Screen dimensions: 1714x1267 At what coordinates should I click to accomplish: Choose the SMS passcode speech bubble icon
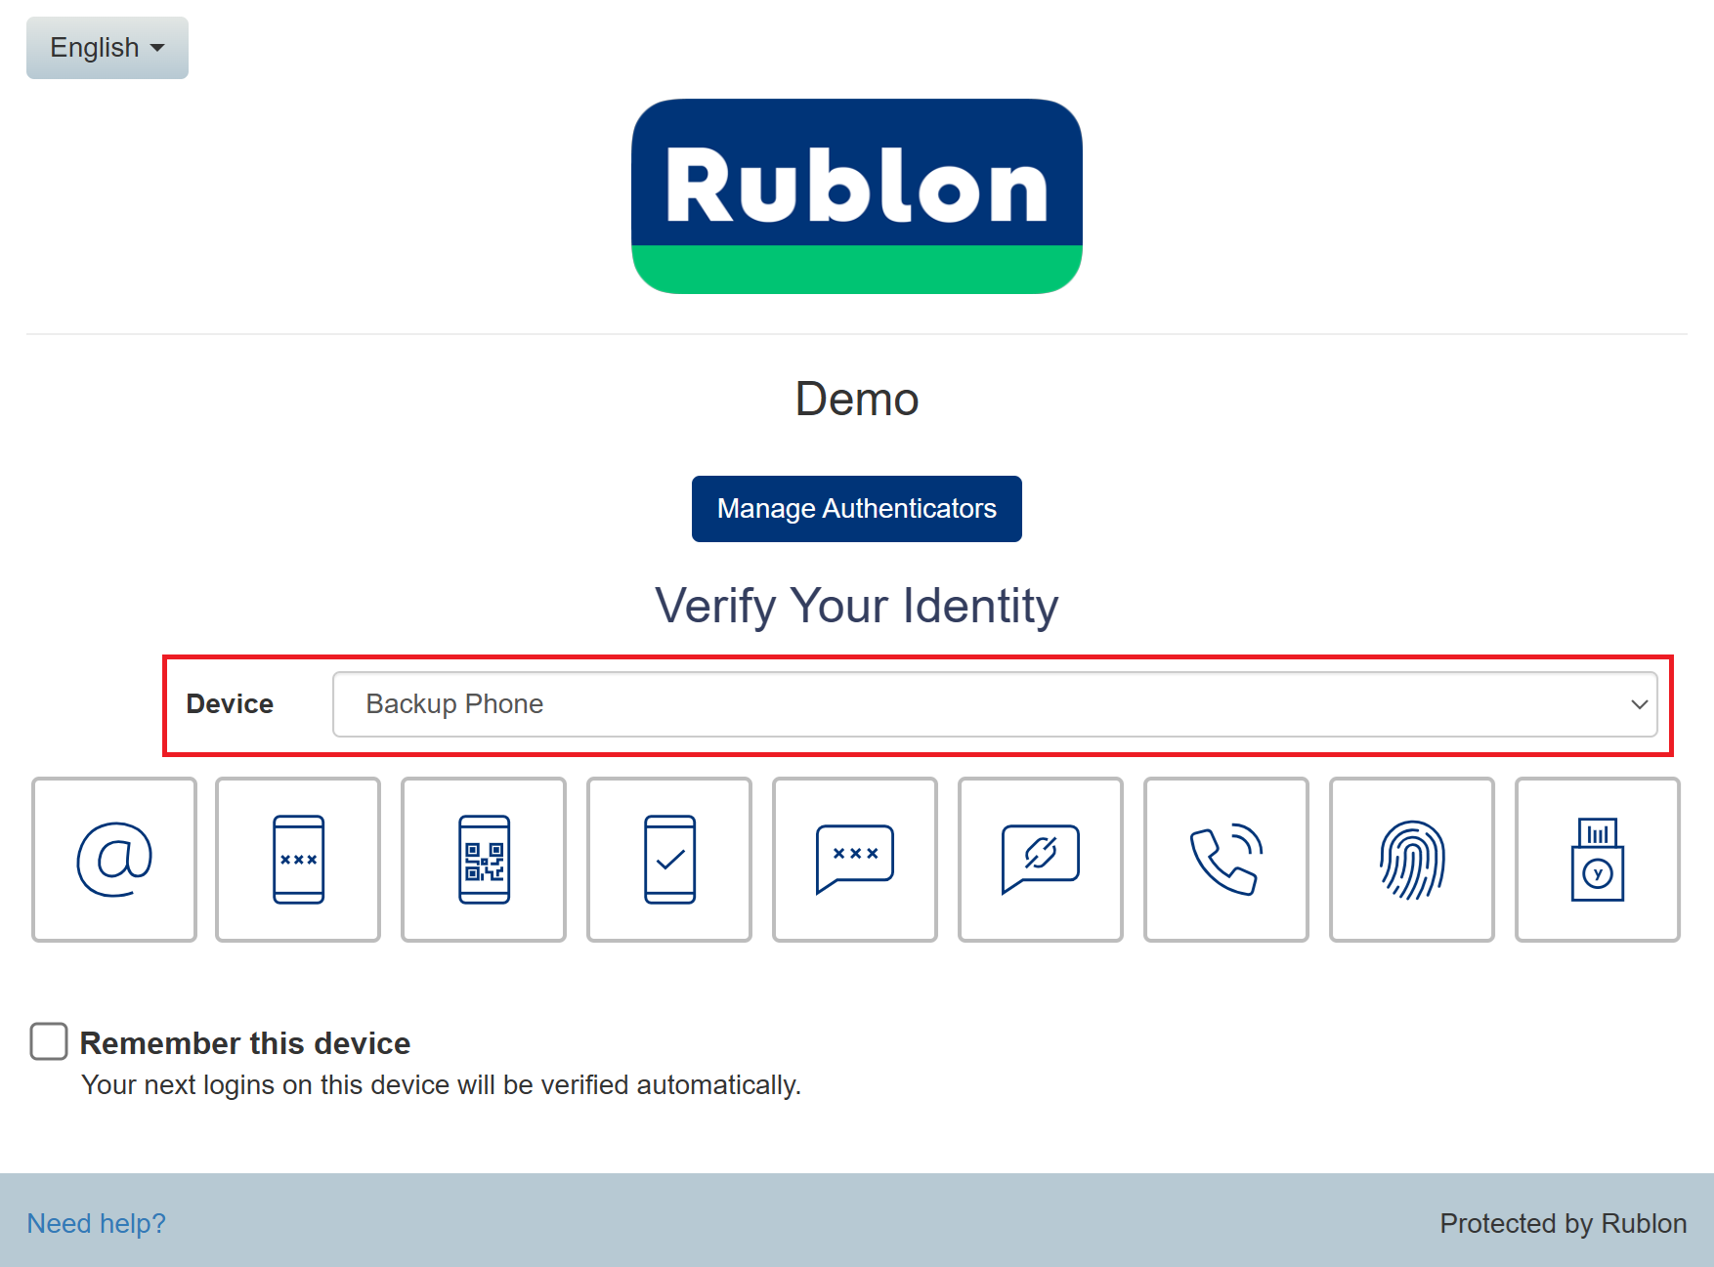(x=855, y=860)
